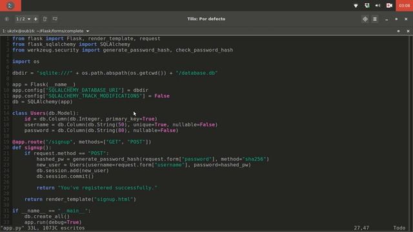Click 'db.session.add(new_user)' line
The image size is (413, 232).
[73, 171]
